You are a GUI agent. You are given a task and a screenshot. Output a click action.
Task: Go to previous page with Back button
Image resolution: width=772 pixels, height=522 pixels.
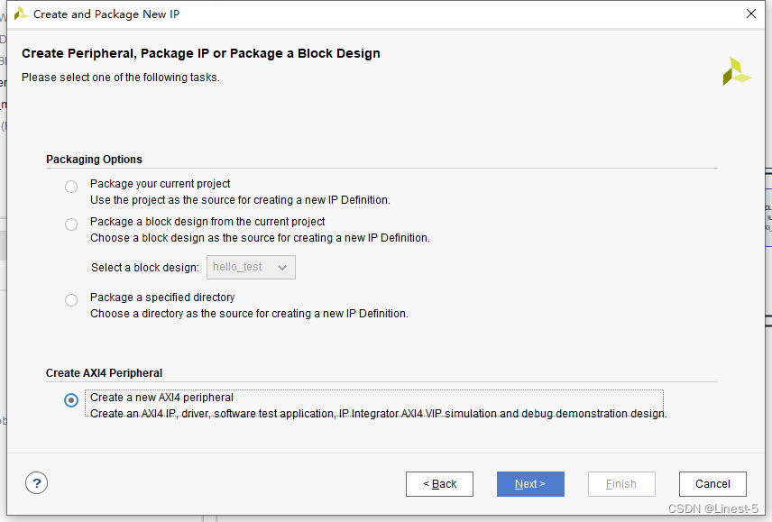point(439,484)
